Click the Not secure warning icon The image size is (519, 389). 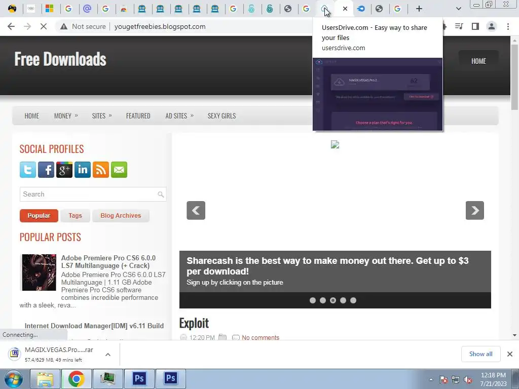[64, 26]
